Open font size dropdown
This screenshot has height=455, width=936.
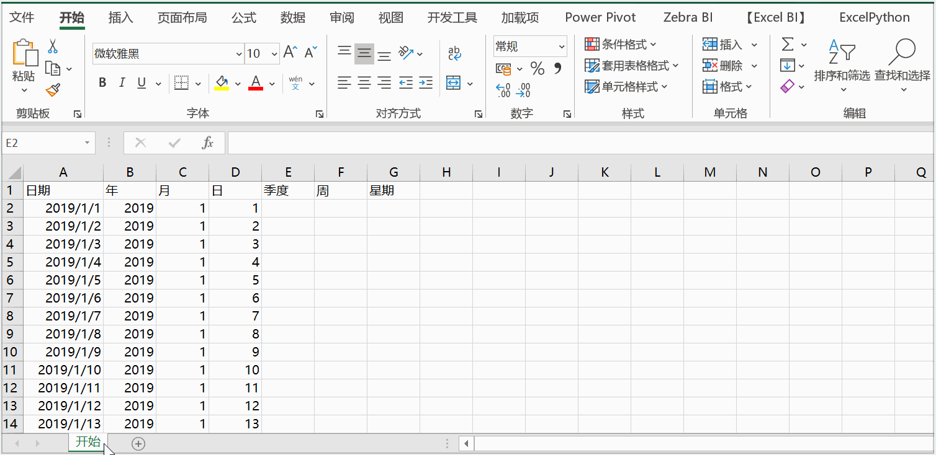pos(274,54)
